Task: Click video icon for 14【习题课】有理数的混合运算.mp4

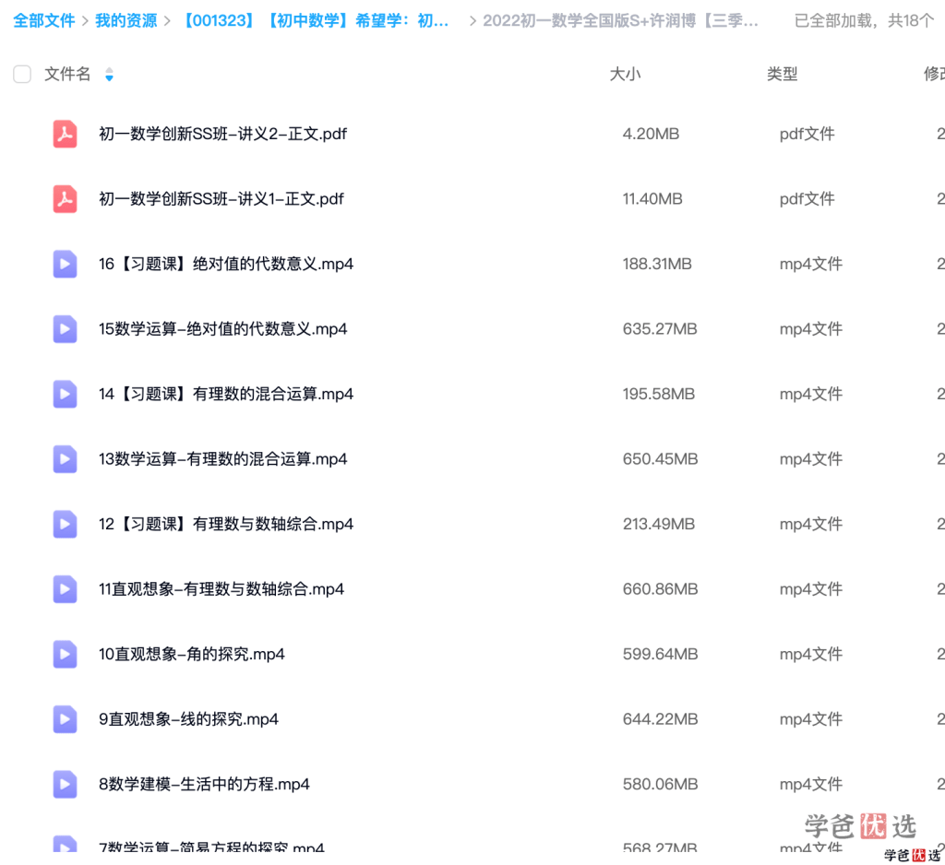Action: tap(66, 394)
